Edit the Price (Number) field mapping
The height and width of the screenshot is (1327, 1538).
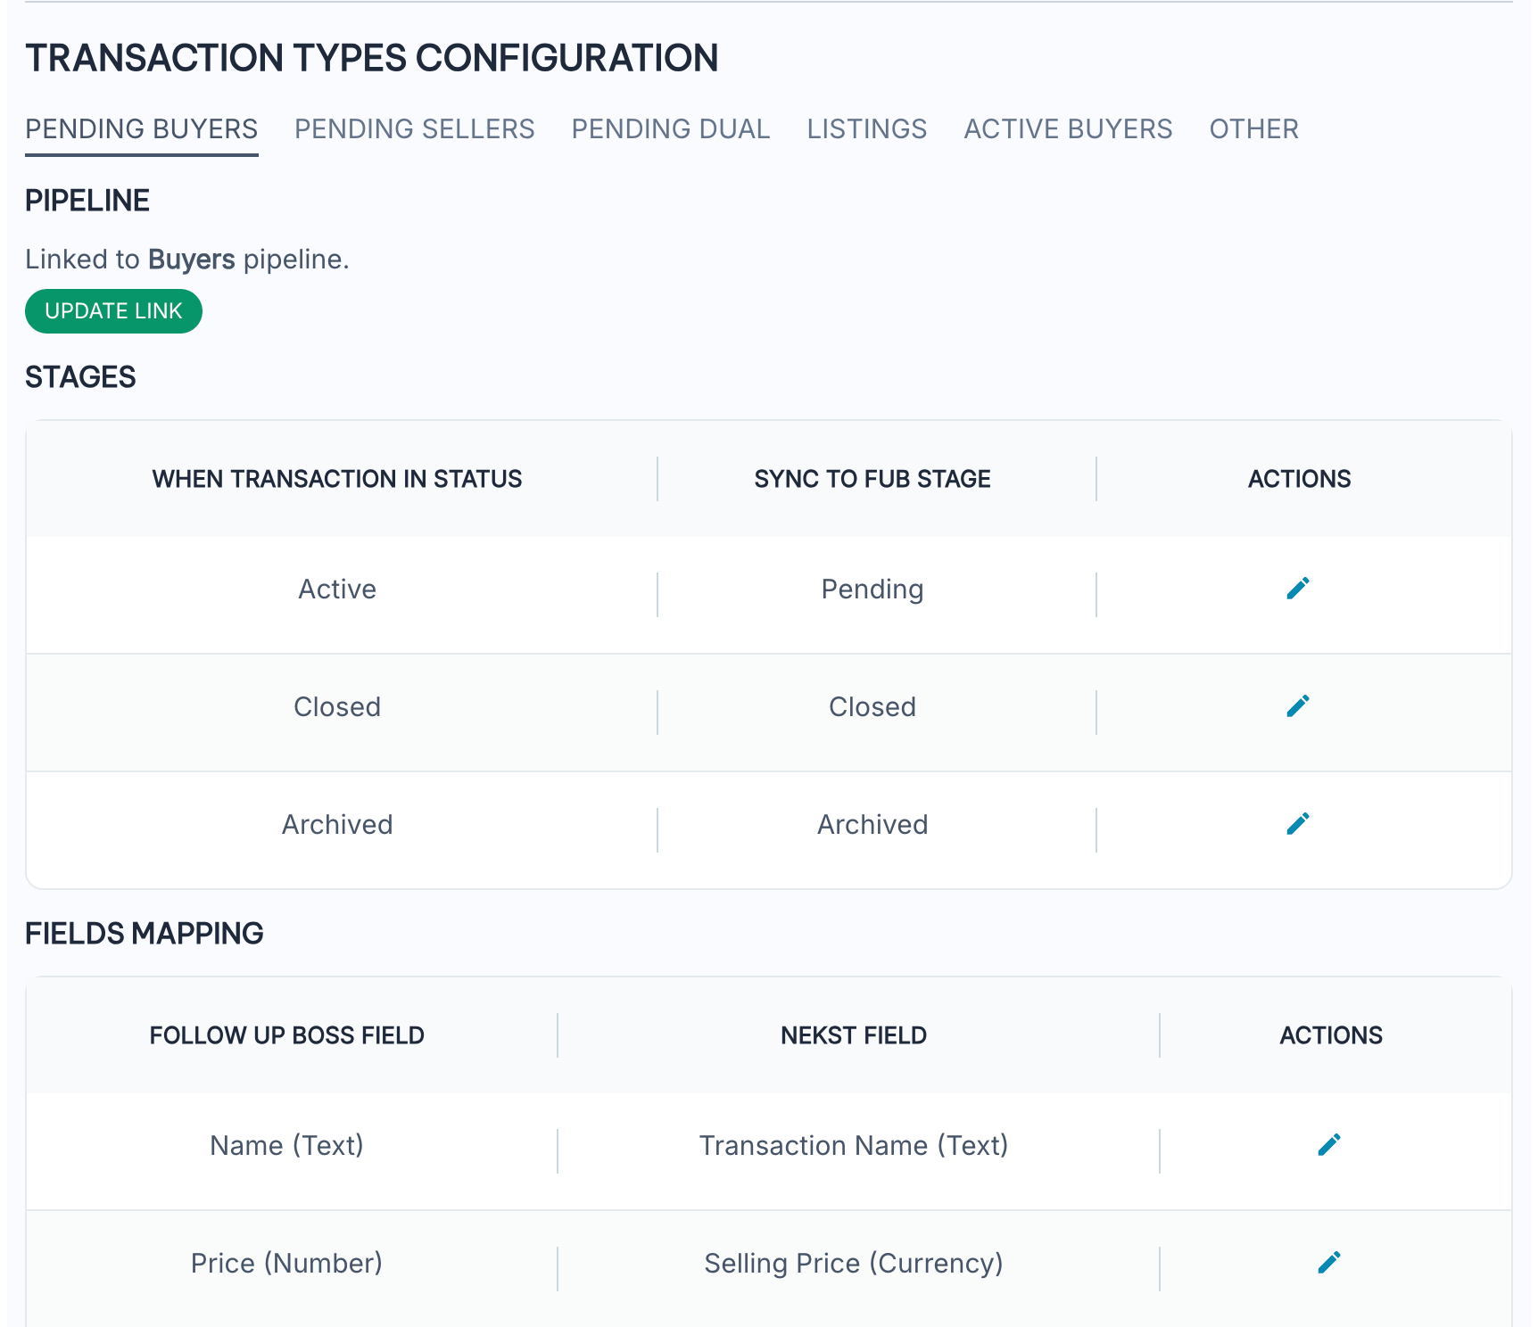(1329, 1263)
